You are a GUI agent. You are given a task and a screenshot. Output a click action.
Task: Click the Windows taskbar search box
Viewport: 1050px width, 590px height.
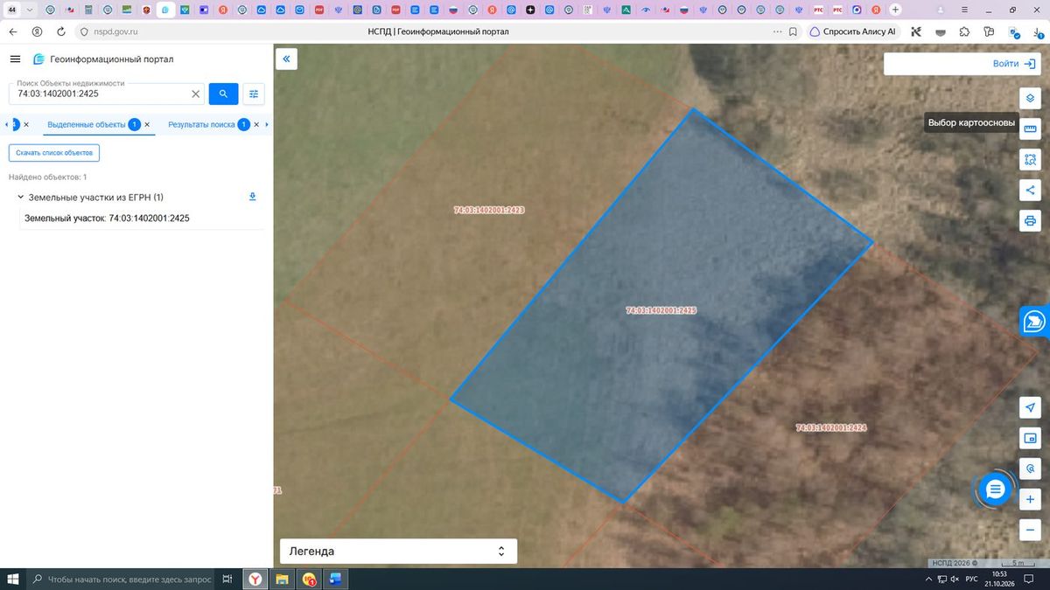(120, 580)
